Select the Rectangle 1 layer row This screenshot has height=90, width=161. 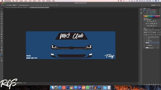pos(151,45)
